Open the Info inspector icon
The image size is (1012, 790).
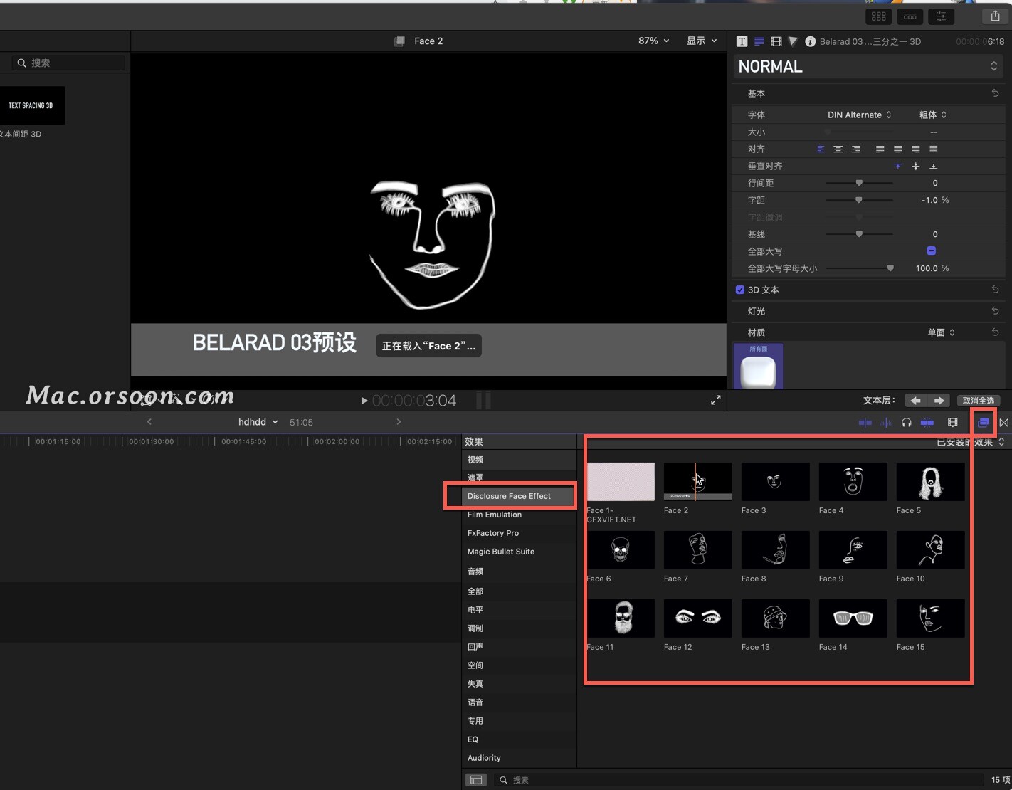(x=810, y=41)
